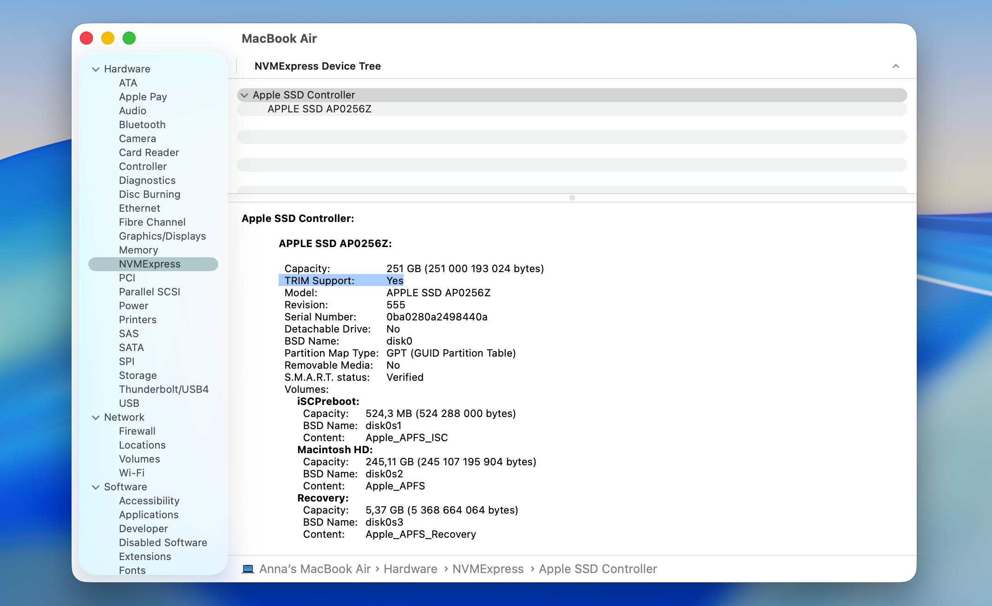Open Card Reader information
The image size is (992, 606).
(x=149, y=153)
